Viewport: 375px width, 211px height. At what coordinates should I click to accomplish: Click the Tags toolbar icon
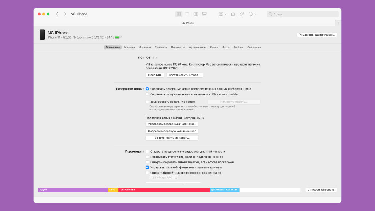point(242,14)
